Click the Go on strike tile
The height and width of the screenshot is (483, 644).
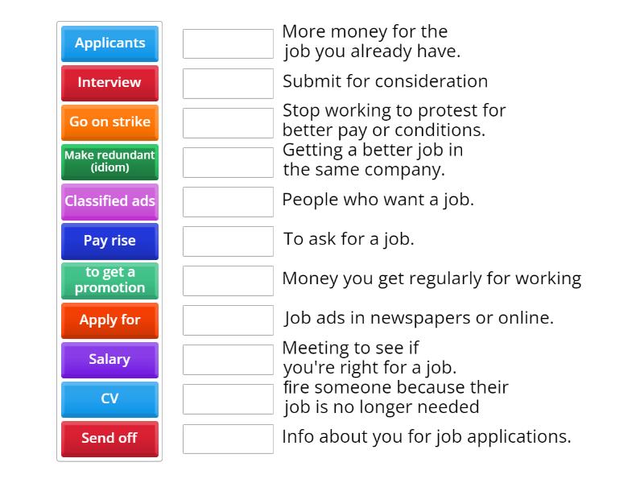click(109, 122)
